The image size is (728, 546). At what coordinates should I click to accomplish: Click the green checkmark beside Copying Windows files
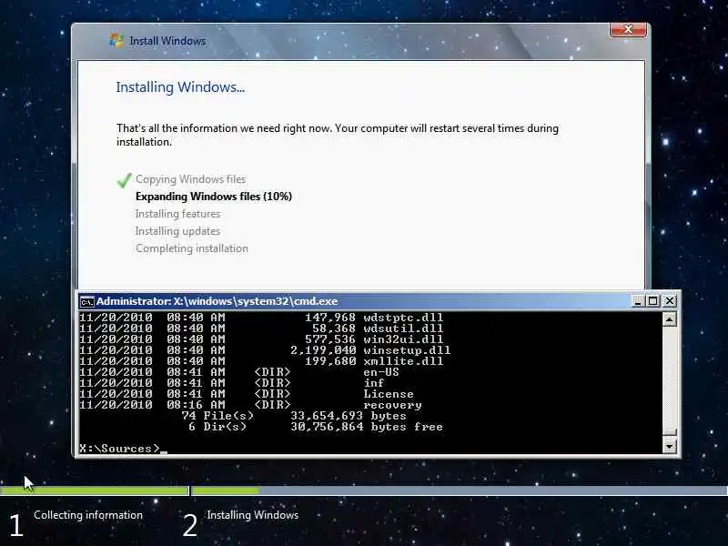[x=124, y=180]
